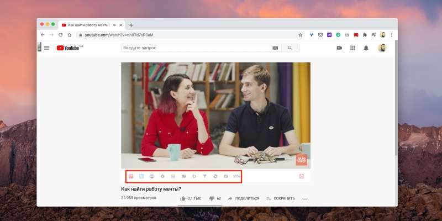Click the pink star icon right of toolbar
Viewport: 442px width, 221px height.
coord(302,176)
